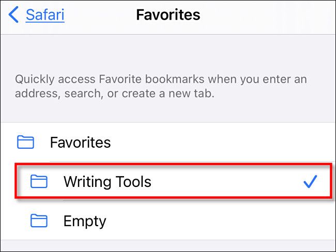The width and height of the screenshot is (336, 252).
Task: Click the first line of description text
Action: [161, 80]
